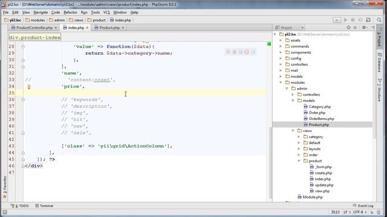Toggle code folding marker at line 28
Screen dimensions: 387x217
[23, 46]
